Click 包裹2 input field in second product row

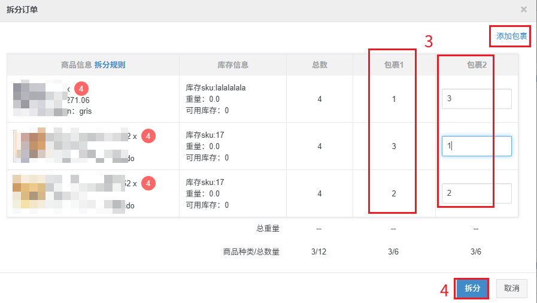pyautogui.click(x=477, y=146)
